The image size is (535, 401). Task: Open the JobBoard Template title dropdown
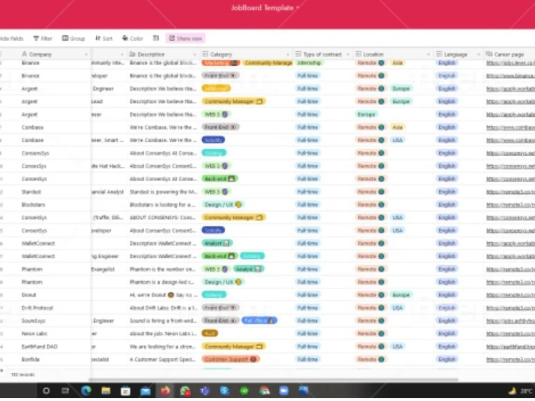pyautogui.click(x=265, y=7)
